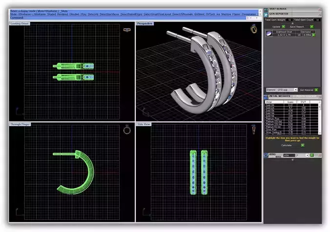Click the Side View viewport title
This screenshot has height=232, width=330.
coord(144,124)
